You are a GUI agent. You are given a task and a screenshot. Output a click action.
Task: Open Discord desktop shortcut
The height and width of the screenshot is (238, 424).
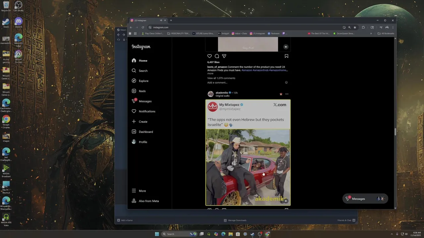[19, 22]
